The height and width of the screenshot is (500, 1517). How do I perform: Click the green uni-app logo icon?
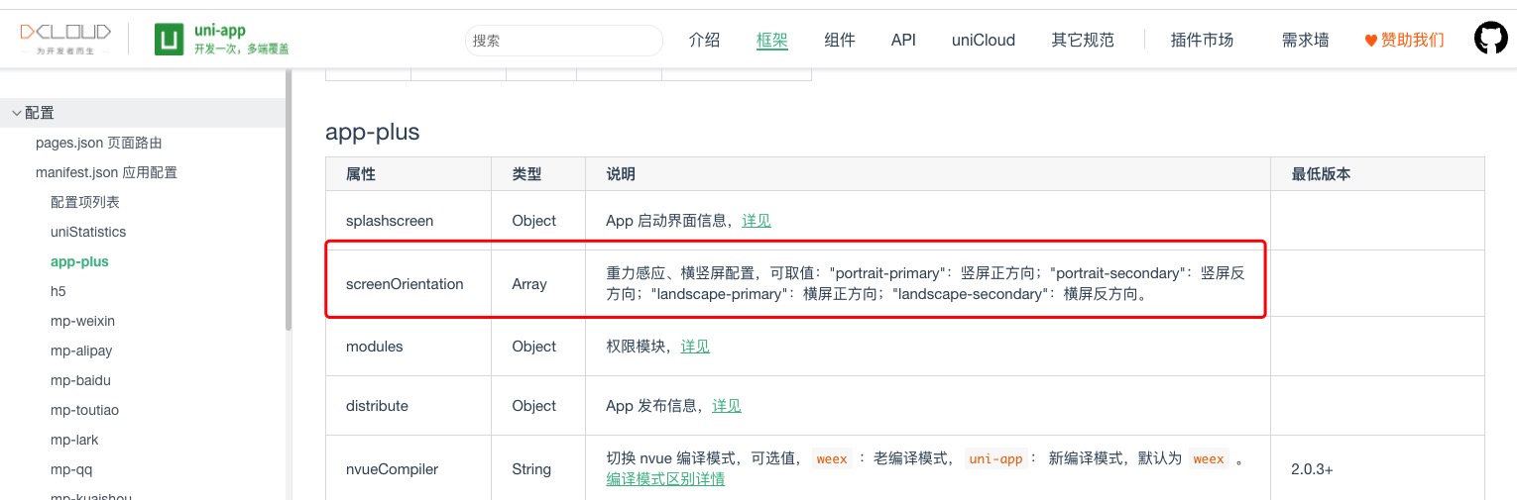click(x=170, y=40)
